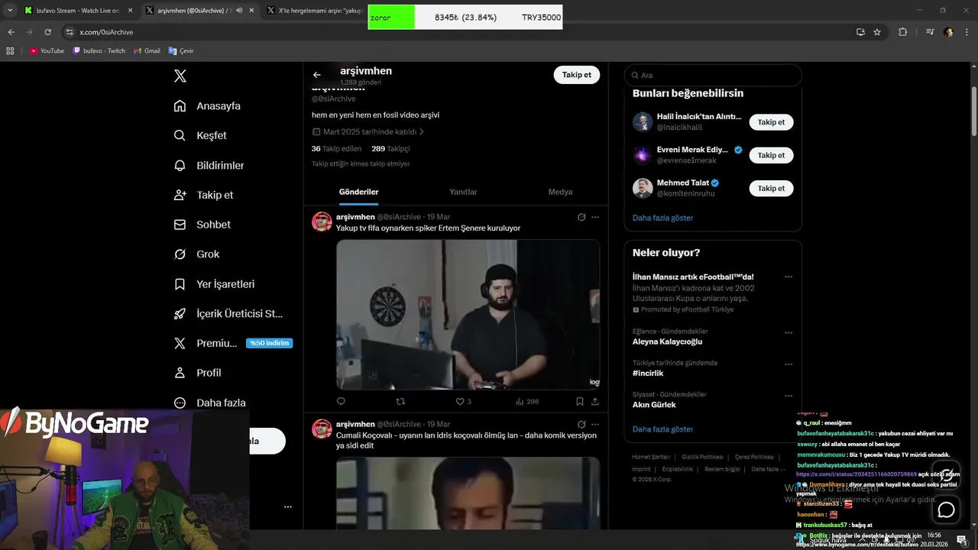Open Chrome extensions puzzle icon

coord(903,32)
